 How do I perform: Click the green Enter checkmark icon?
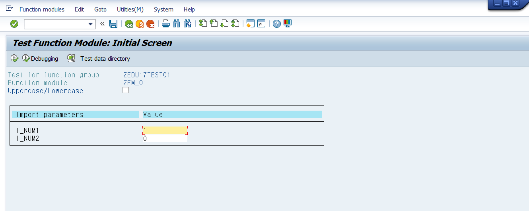(14, 24)
